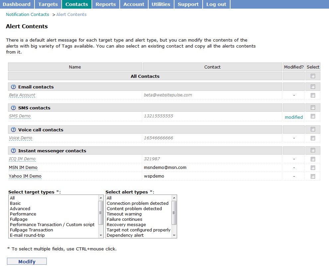Check the All Contacts select checkbox

[313, 76]
